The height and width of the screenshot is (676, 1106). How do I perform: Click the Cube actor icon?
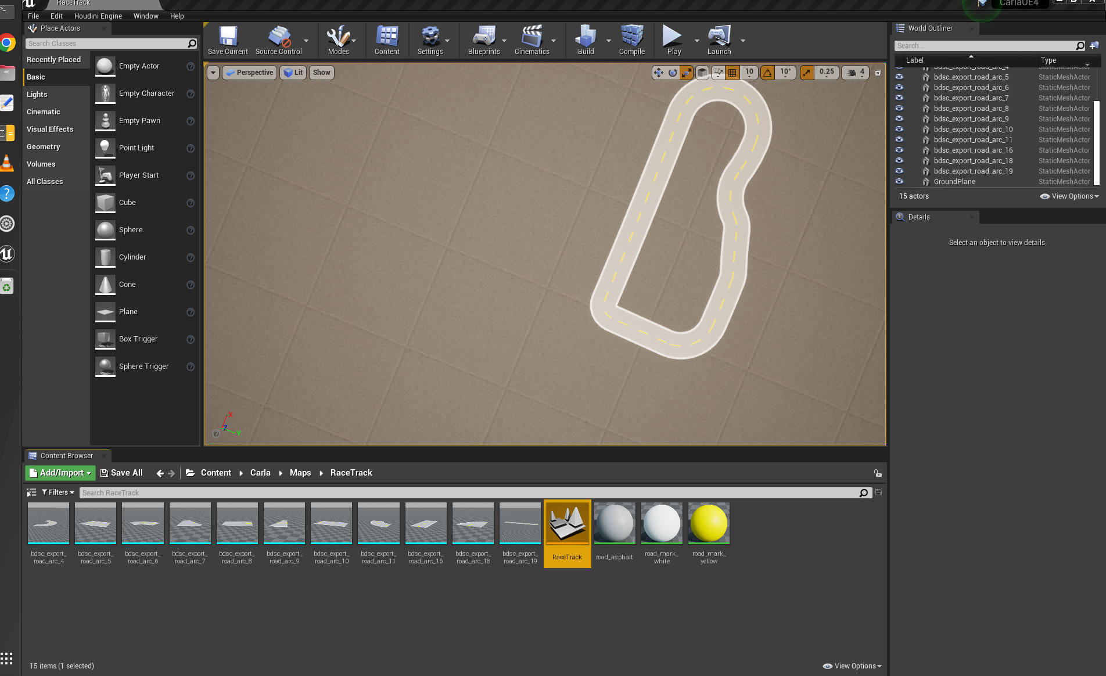[105, 203]
